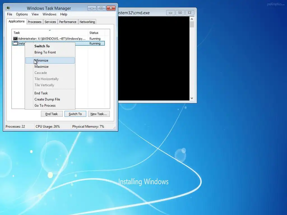The height and width of the screenshot is (215, 287).
Task: Click the Task Manager resize grip corner
Action: point(114,128)
